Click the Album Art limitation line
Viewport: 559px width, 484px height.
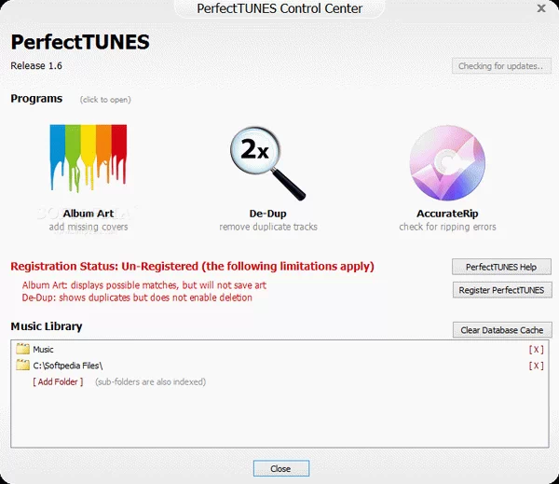[x=144, y=285]
